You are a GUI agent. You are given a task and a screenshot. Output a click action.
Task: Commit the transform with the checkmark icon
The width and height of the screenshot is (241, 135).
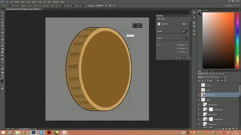pyautogui.click(x=114, y=6)
